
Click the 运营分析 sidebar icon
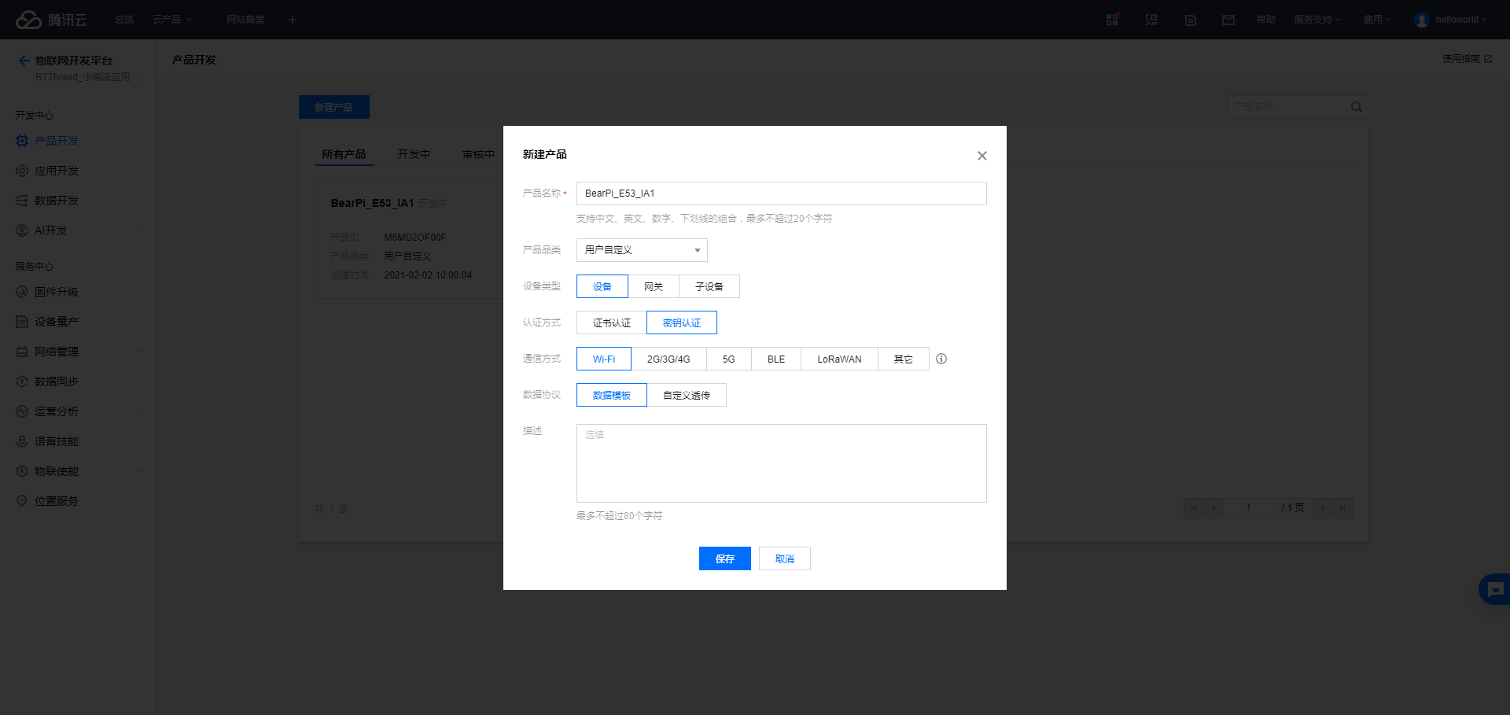(22, 411)
